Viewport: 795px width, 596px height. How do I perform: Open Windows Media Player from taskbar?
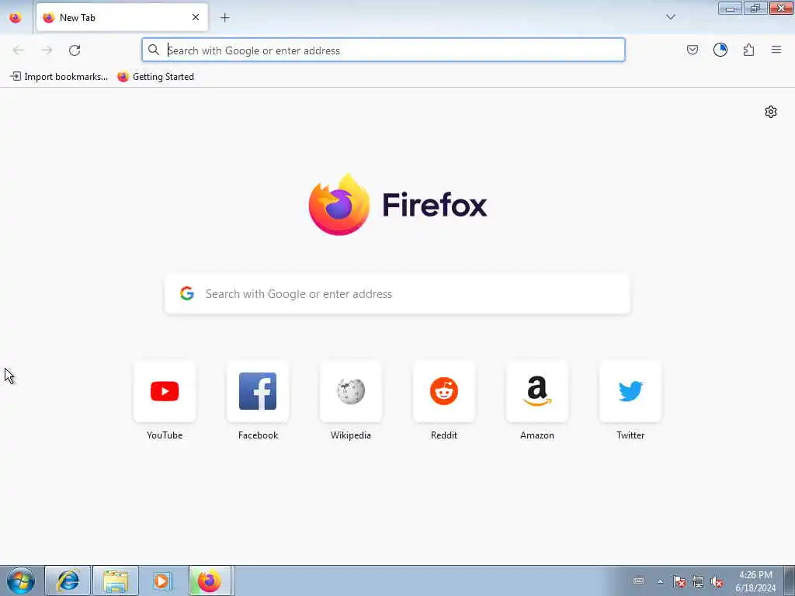tap(162, 580)
